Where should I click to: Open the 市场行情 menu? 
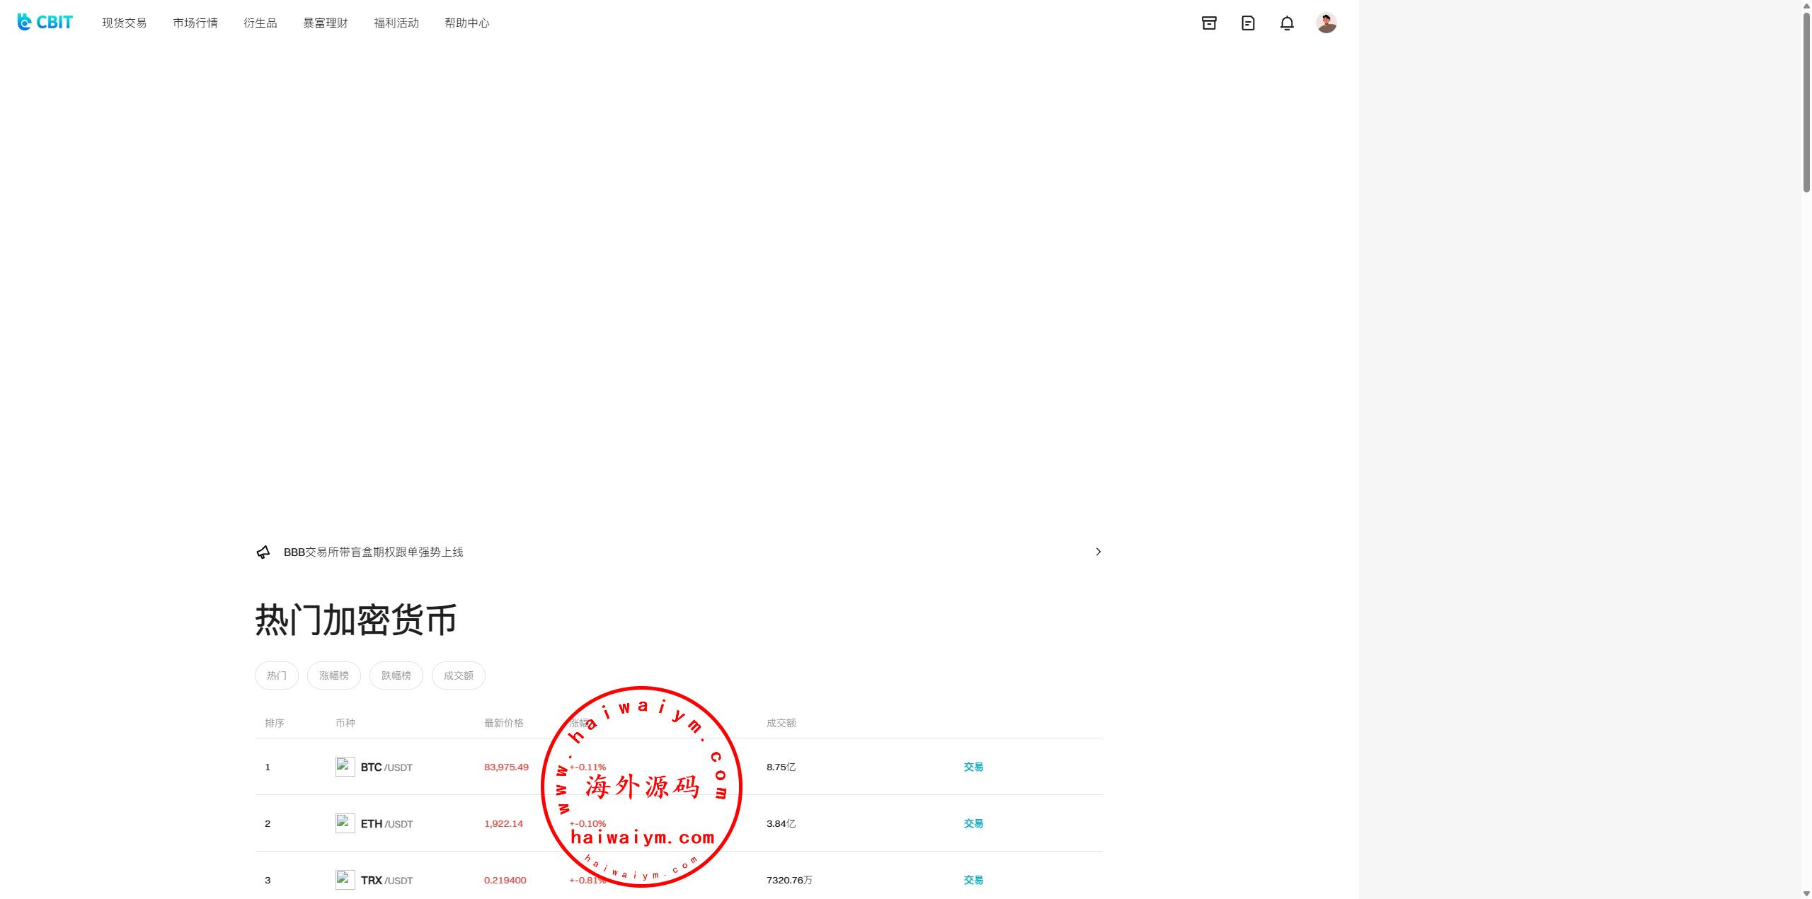195,23
